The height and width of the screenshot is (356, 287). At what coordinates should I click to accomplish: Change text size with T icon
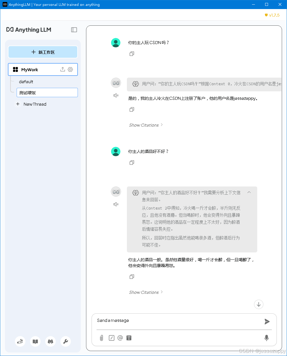pos(129,338)
